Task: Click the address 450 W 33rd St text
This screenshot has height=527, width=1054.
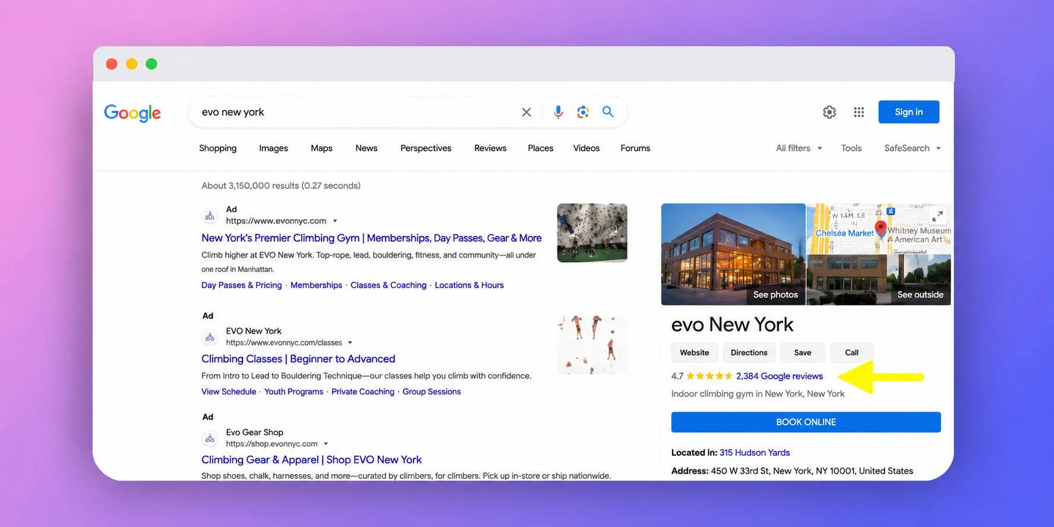Action: 812,471
